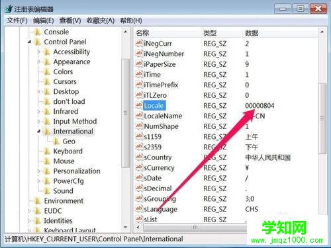Select the sList value name
Image resolution: width=331 pixels, height=248 pixels.
(x=150, y=220)
